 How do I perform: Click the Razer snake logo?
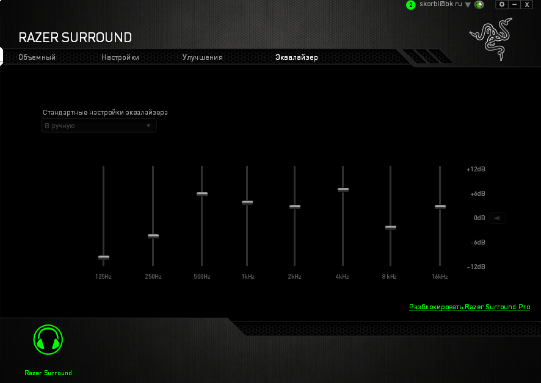point(491,39)
